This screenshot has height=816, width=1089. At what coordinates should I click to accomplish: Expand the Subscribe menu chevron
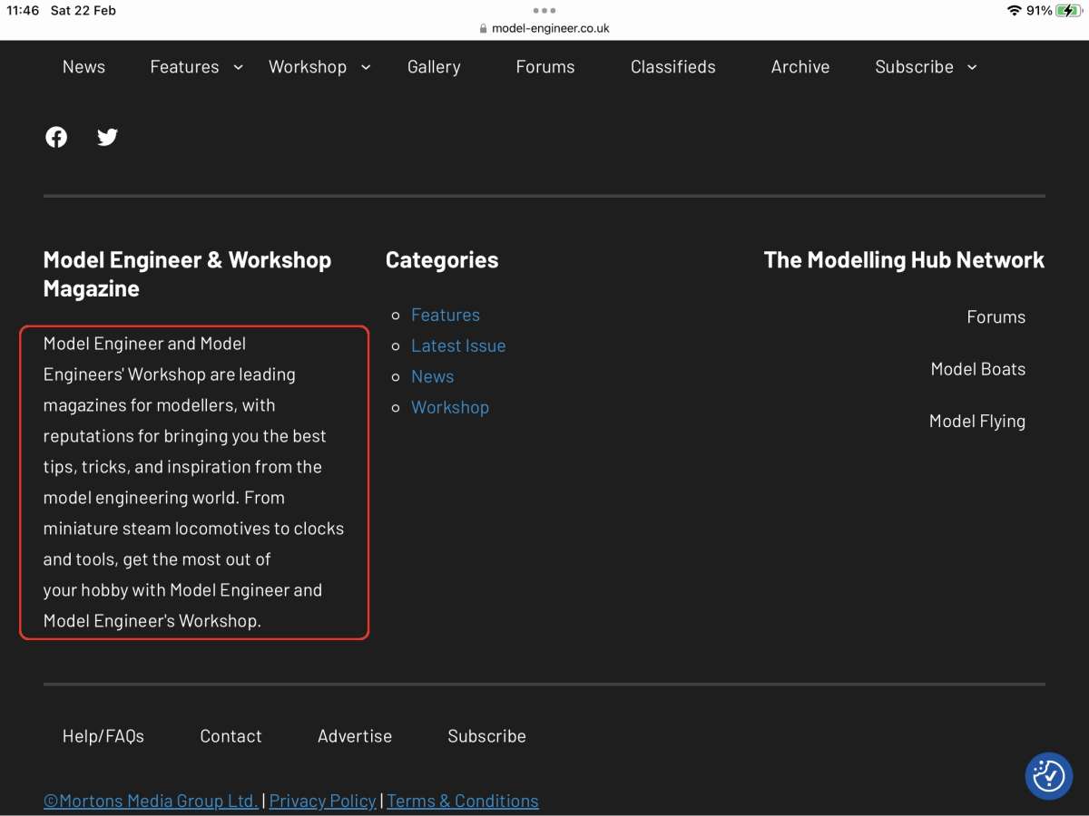972,67
